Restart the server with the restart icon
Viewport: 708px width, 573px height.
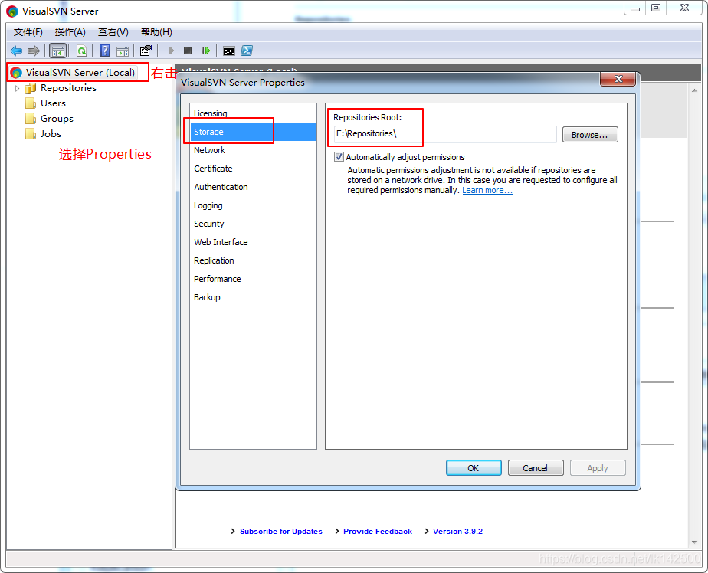(x=205, y=51)
